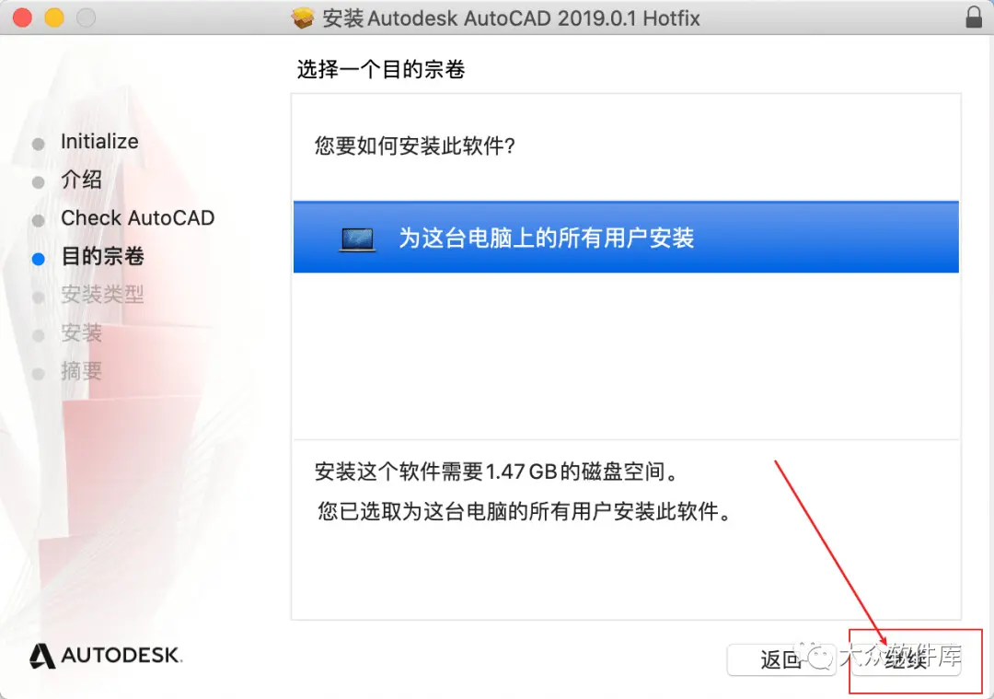Click the blue bullet beside 目的宗卷

(x=38, y=259)
